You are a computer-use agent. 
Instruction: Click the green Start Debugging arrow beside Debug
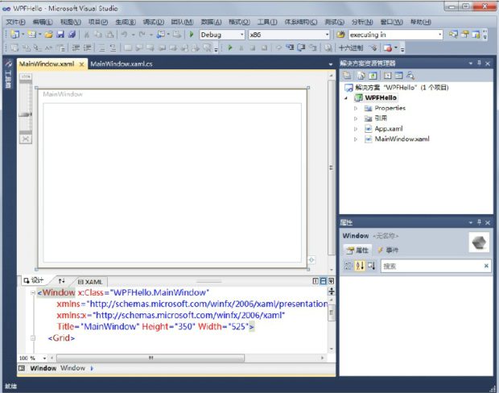click(192, 35)
